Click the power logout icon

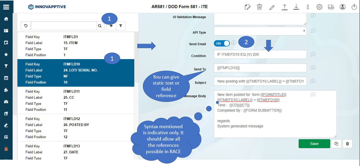[x=354, y=7]
